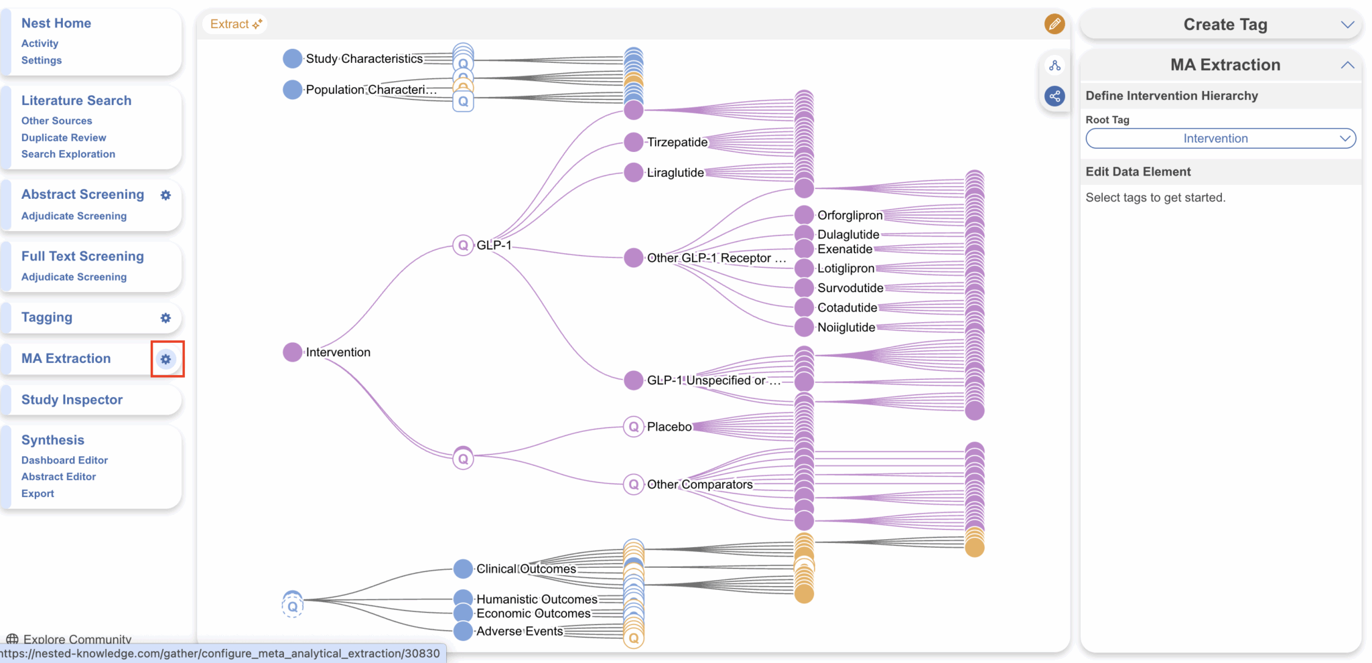Click the orange pencil edit icon
1372x663 pixels.
point(1054,24)
